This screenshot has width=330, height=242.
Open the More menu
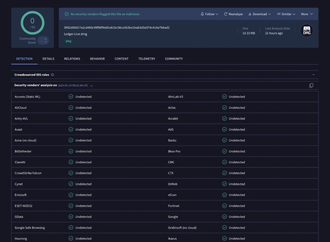[x=307, y=14]
